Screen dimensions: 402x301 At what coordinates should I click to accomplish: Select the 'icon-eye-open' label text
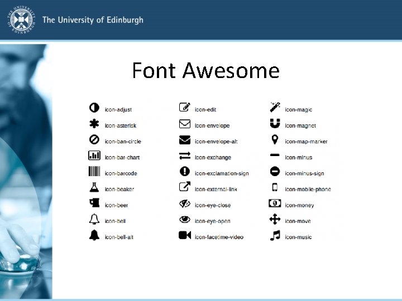[x=212, y=221]
